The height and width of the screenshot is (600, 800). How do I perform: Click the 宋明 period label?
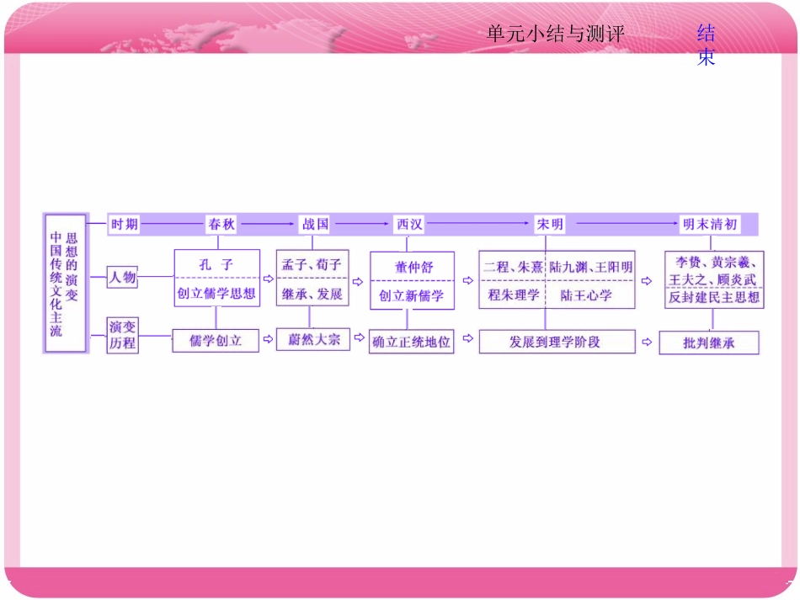point(550,224)
